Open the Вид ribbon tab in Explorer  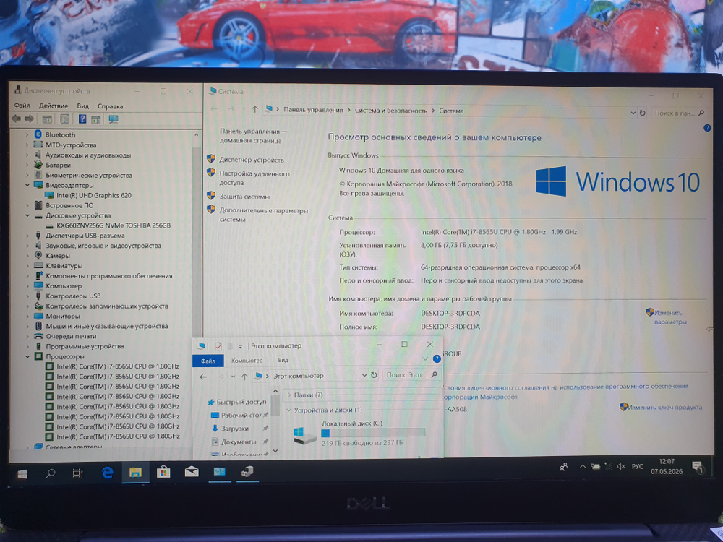click(x=283, y=360)
